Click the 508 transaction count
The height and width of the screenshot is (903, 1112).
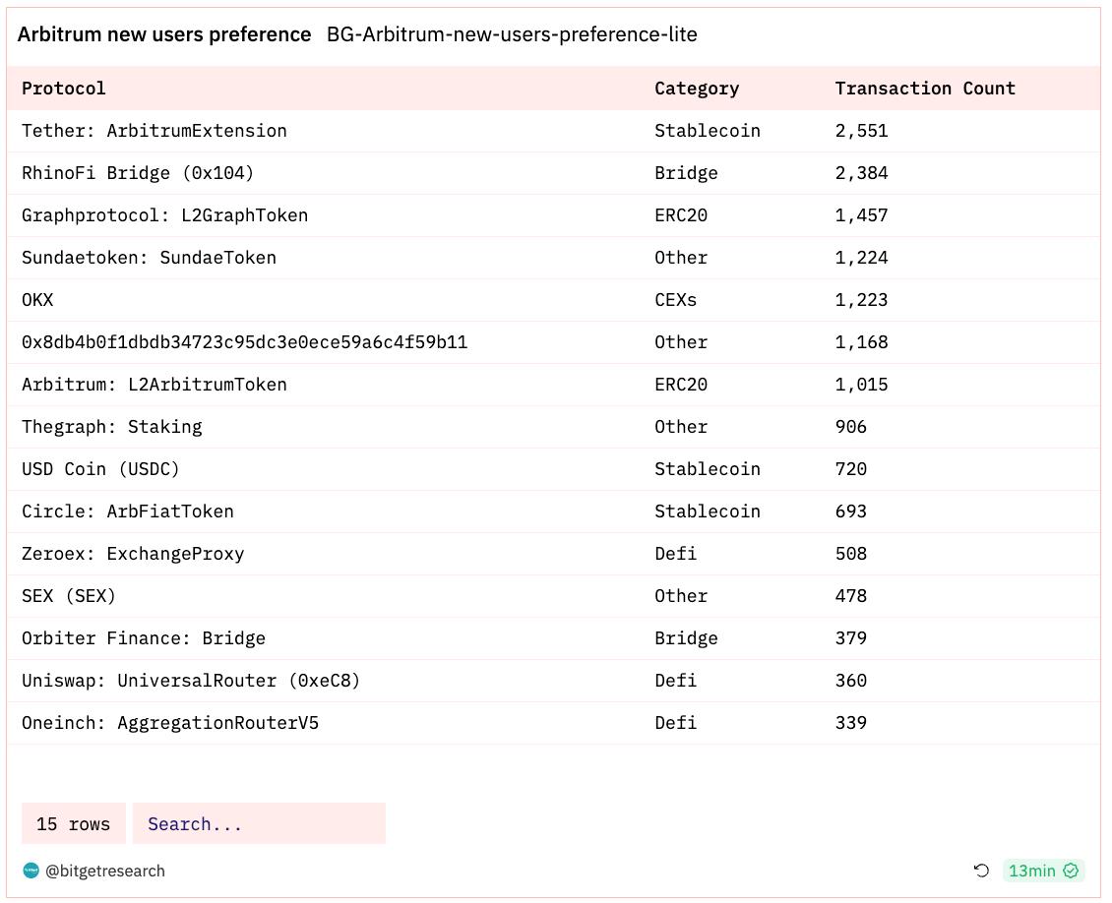(x=850, y=554)
